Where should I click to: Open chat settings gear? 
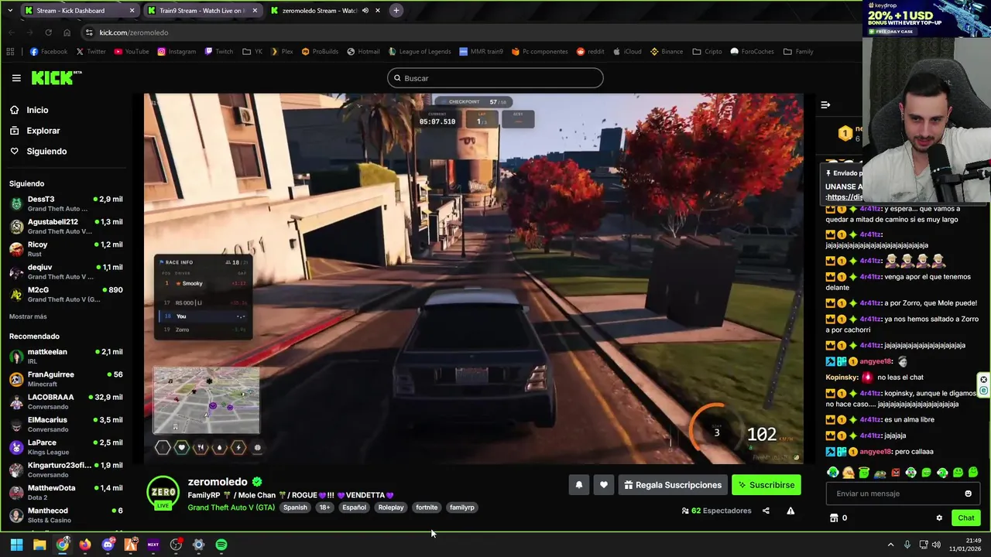[x=939, y=518]
